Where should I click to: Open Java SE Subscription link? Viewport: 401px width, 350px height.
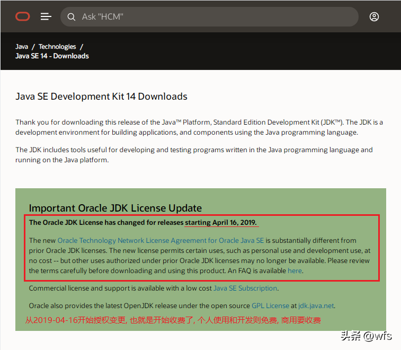[x=245, y=288]
